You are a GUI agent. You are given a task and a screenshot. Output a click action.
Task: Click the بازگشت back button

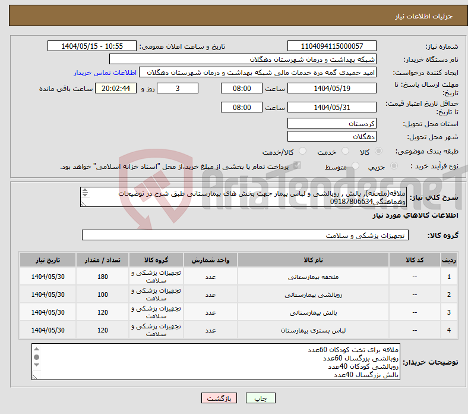219,398
